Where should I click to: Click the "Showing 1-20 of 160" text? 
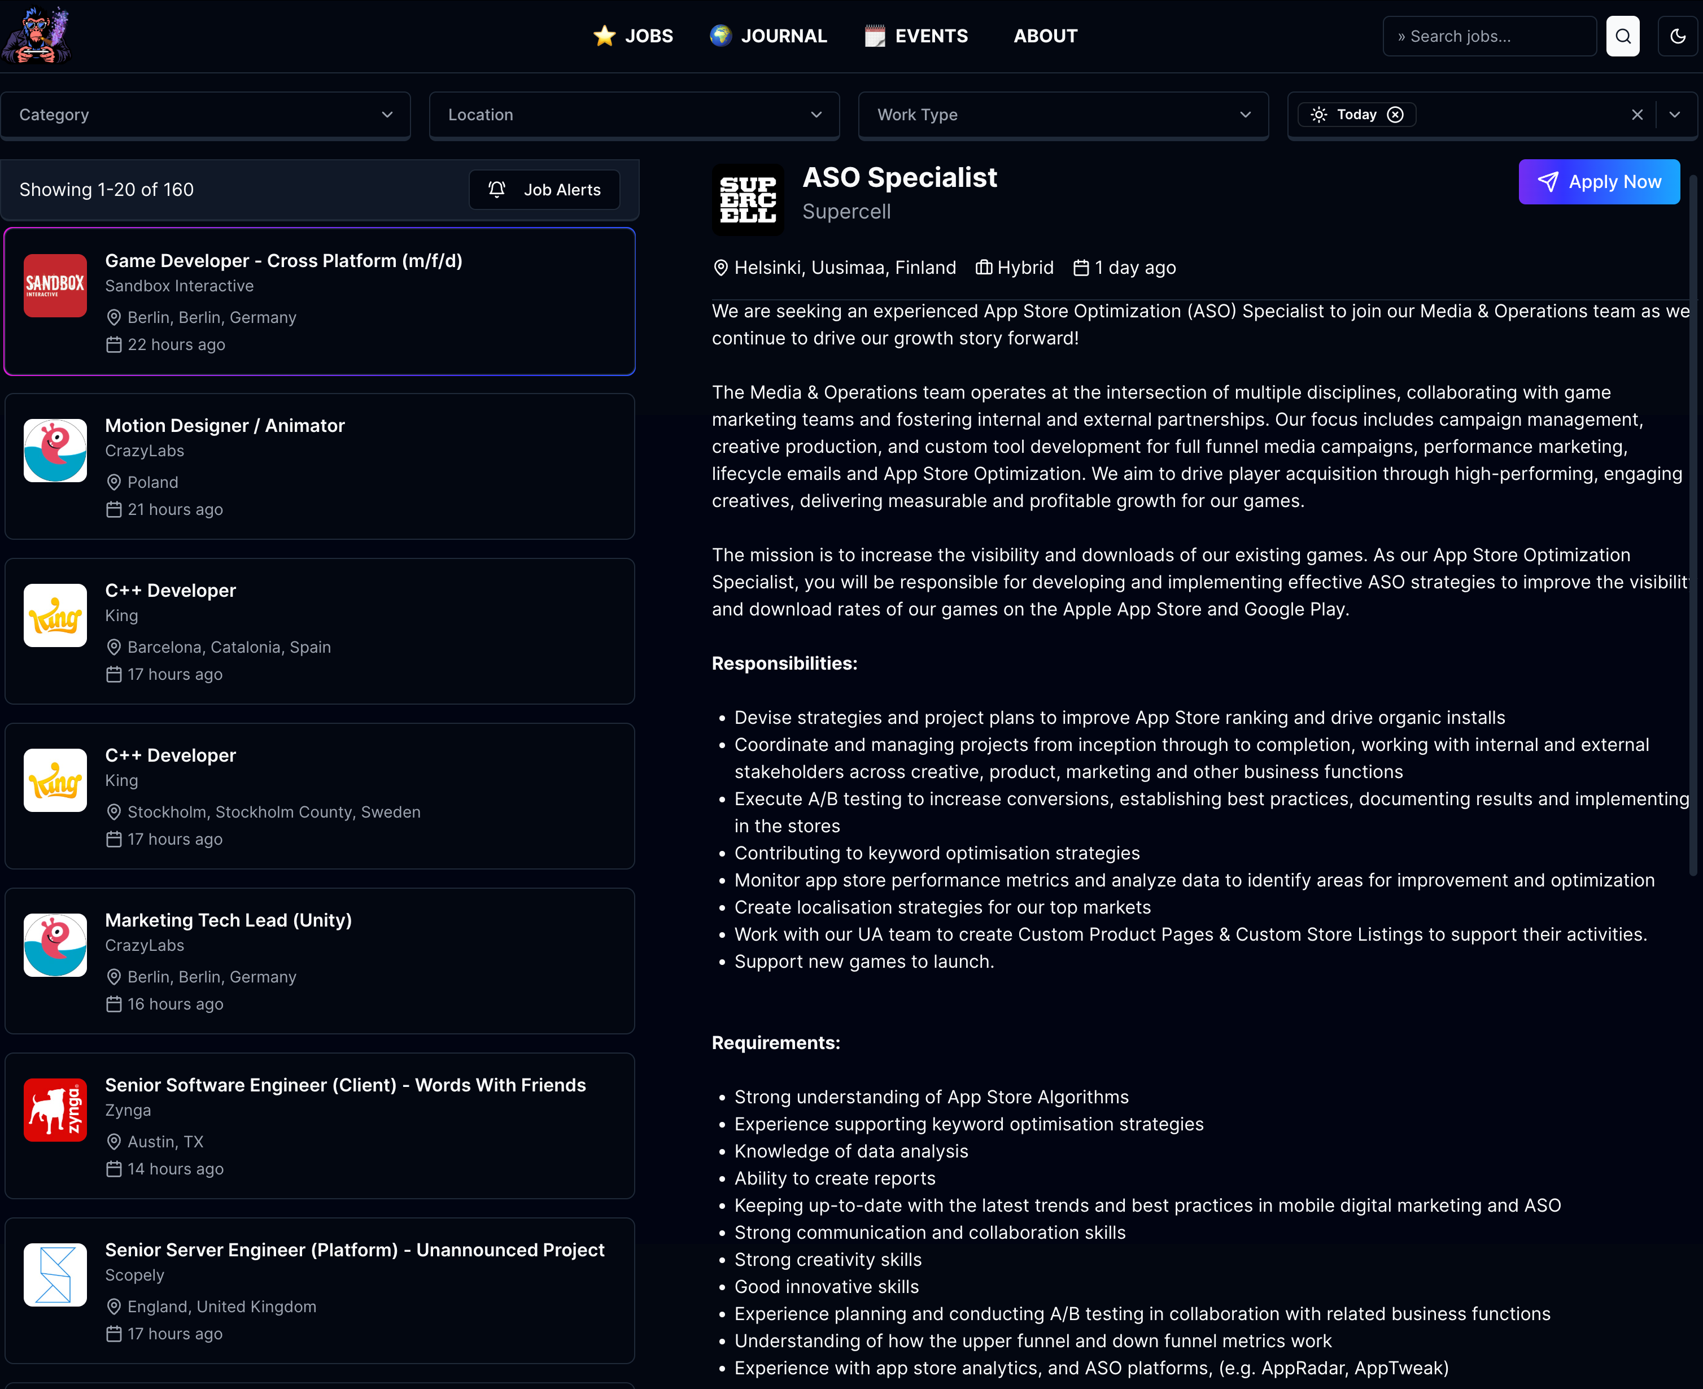pyautogui.click(x=106, y=190)
